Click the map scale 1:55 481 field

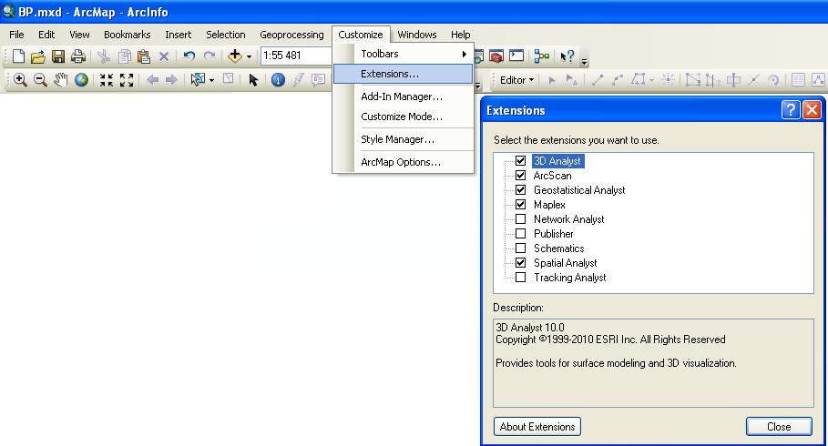297,56
